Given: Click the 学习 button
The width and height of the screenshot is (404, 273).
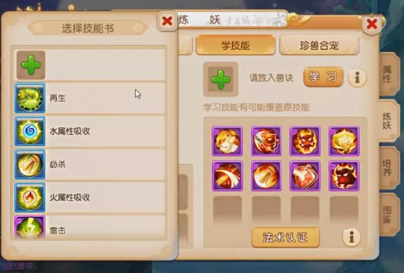Looking at the screenshot, I should pos(323,77).
